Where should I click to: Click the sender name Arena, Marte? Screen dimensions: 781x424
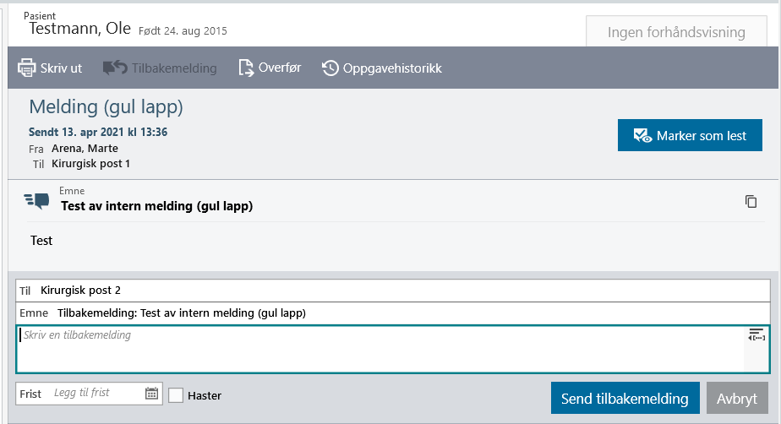(85, 149)
